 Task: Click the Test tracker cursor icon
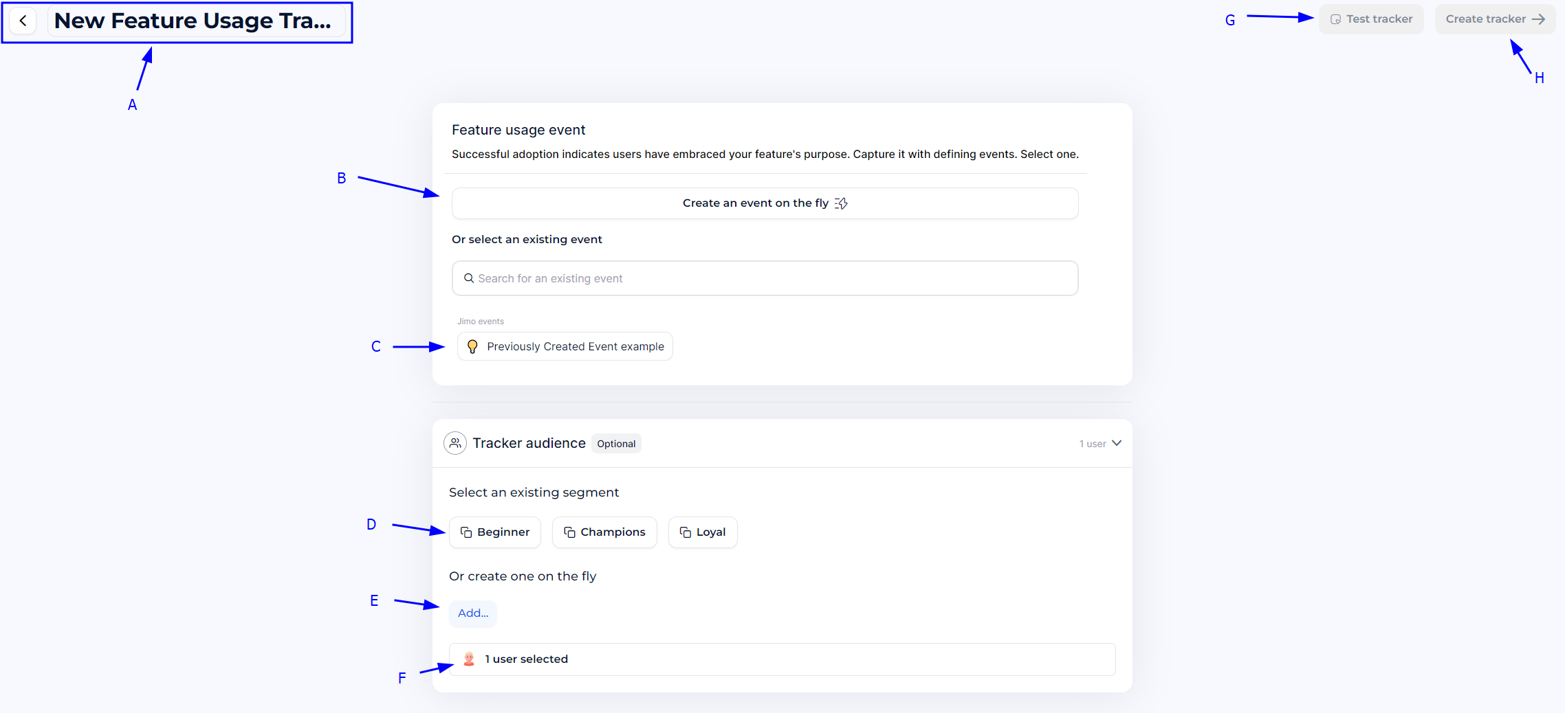point(1335,19)
